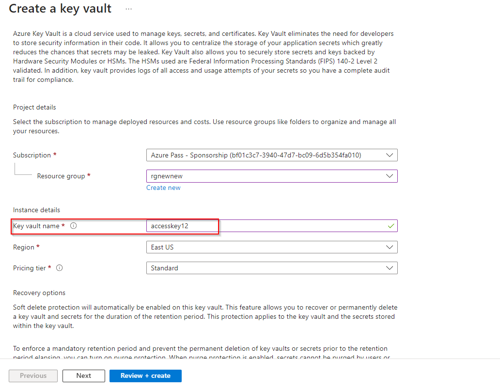Click the 'Create a key vault' page title
Screen dimensions: 500x390
click(x=61, y=9)
